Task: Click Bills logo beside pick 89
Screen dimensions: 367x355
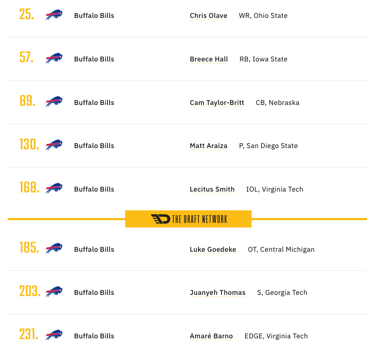Action: 54,102
